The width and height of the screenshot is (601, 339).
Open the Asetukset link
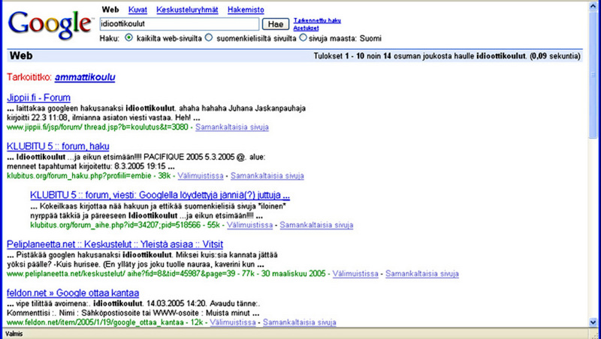[306, 28]
